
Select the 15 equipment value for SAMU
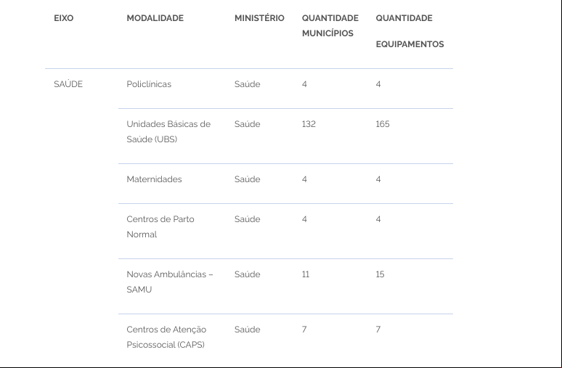pos(380,274)
